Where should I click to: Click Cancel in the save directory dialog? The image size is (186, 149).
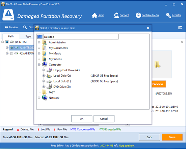coord(104,119)
